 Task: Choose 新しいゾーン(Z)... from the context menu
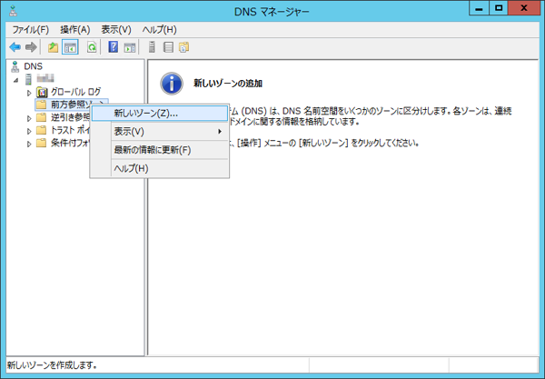pos(160,114)
